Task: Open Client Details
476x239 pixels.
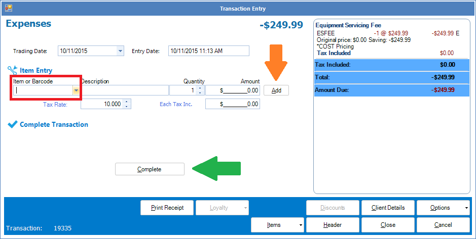Action: click(x=387, y=208)
